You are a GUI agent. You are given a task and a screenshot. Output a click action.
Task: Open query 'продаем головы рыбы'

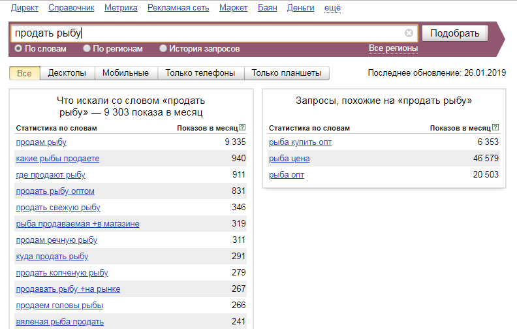point(59,305)
